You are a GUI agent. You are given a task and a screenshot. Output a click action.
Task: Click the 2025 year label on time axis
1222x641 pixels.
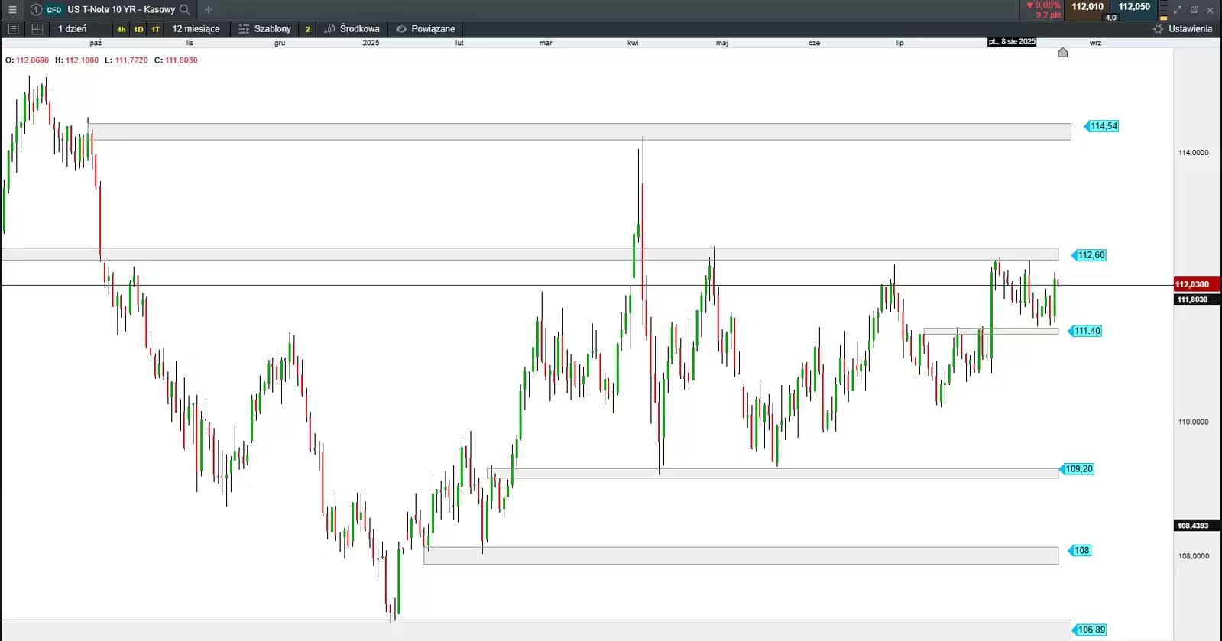pyautogui.click(x=371, y=43)
